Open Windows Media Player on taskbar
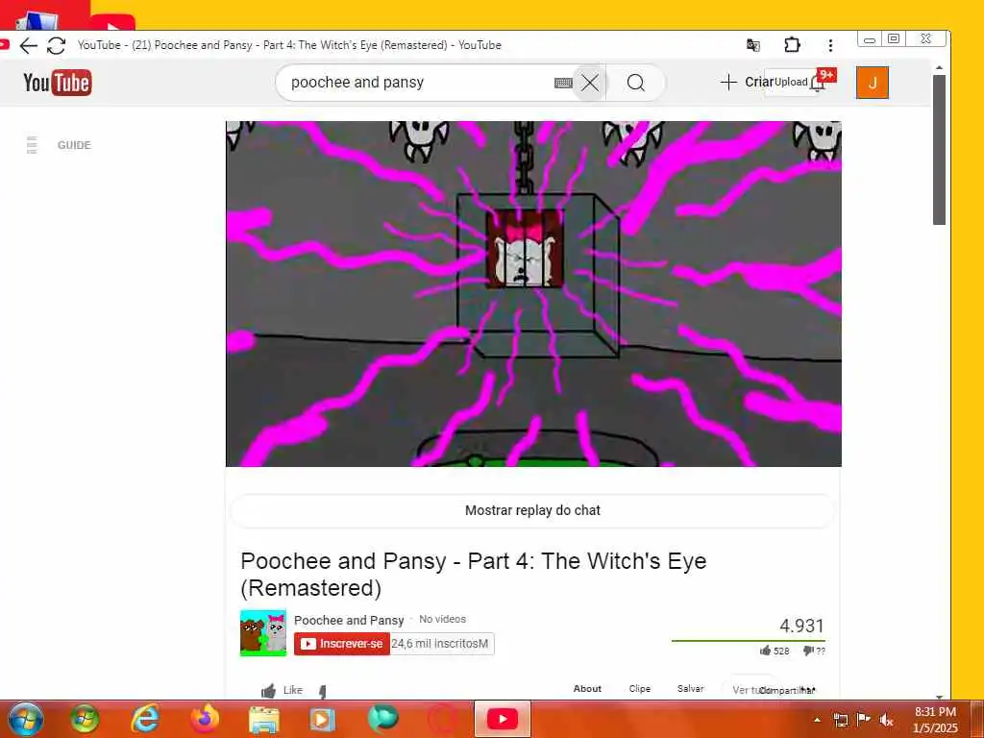 [322, 720]
